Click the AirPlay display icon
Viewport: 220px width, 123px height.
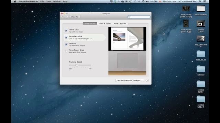[x=131, y=1]
